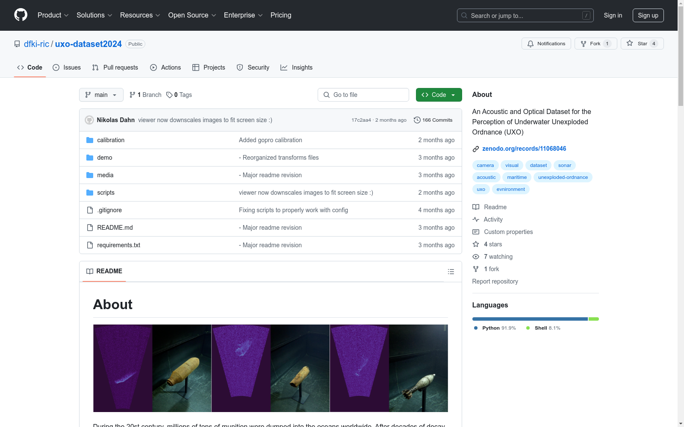Click the visual topic tag
This screenshot has height=427, width=684.
512,165
